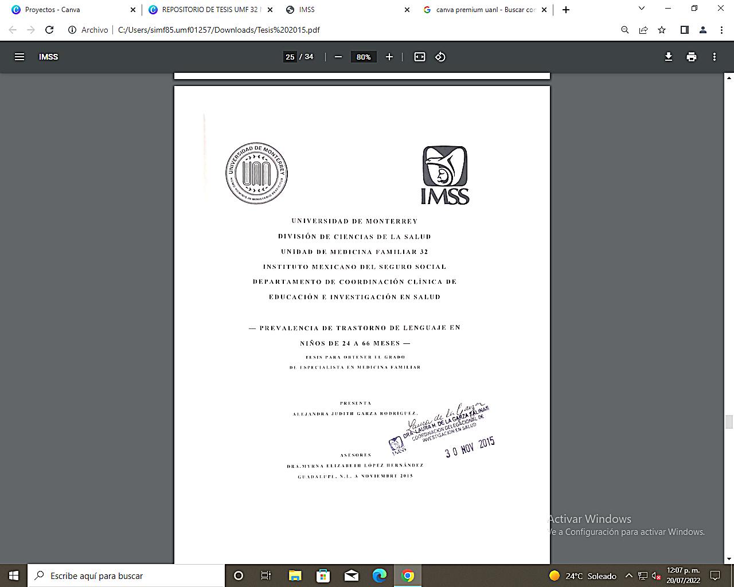Close the Proyectos - Canva tab
This screenshot has height=587, width=734.
133,10
